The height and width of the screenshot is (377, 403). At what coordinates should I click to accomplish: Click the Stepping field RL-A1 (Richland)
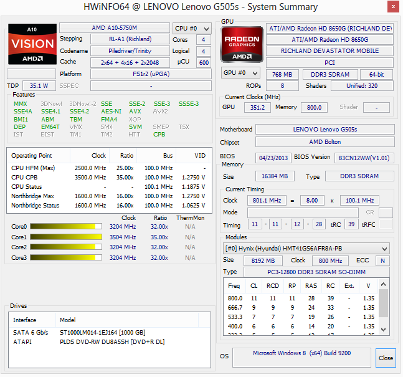pos(130,39)
